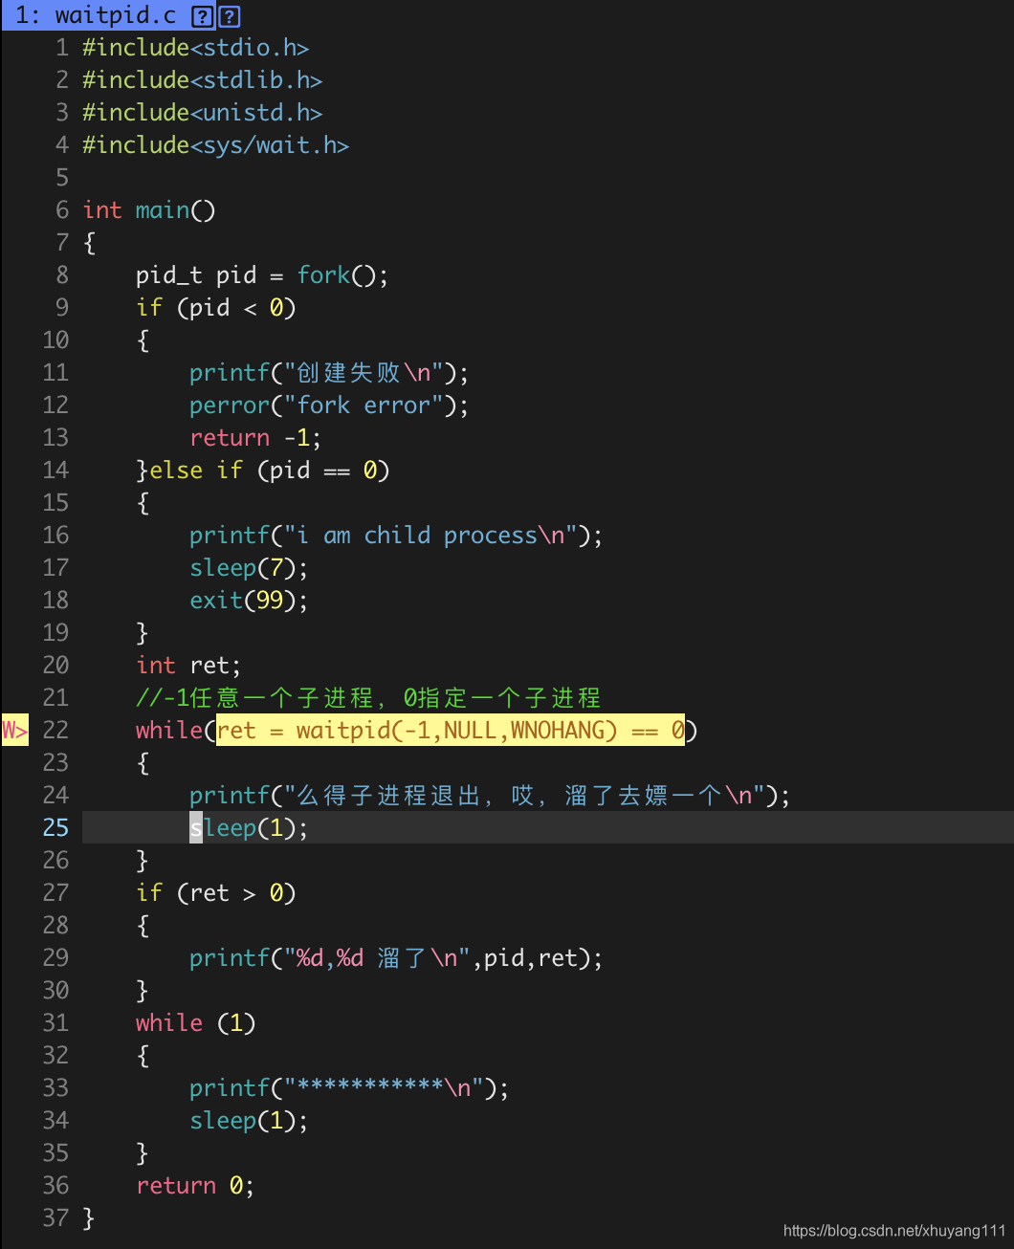Image resolution: width=1014 pixels, height=1249 pixels.
Task: Click the printf of asterisks on line 33
Action: [x=349, y=1088]
